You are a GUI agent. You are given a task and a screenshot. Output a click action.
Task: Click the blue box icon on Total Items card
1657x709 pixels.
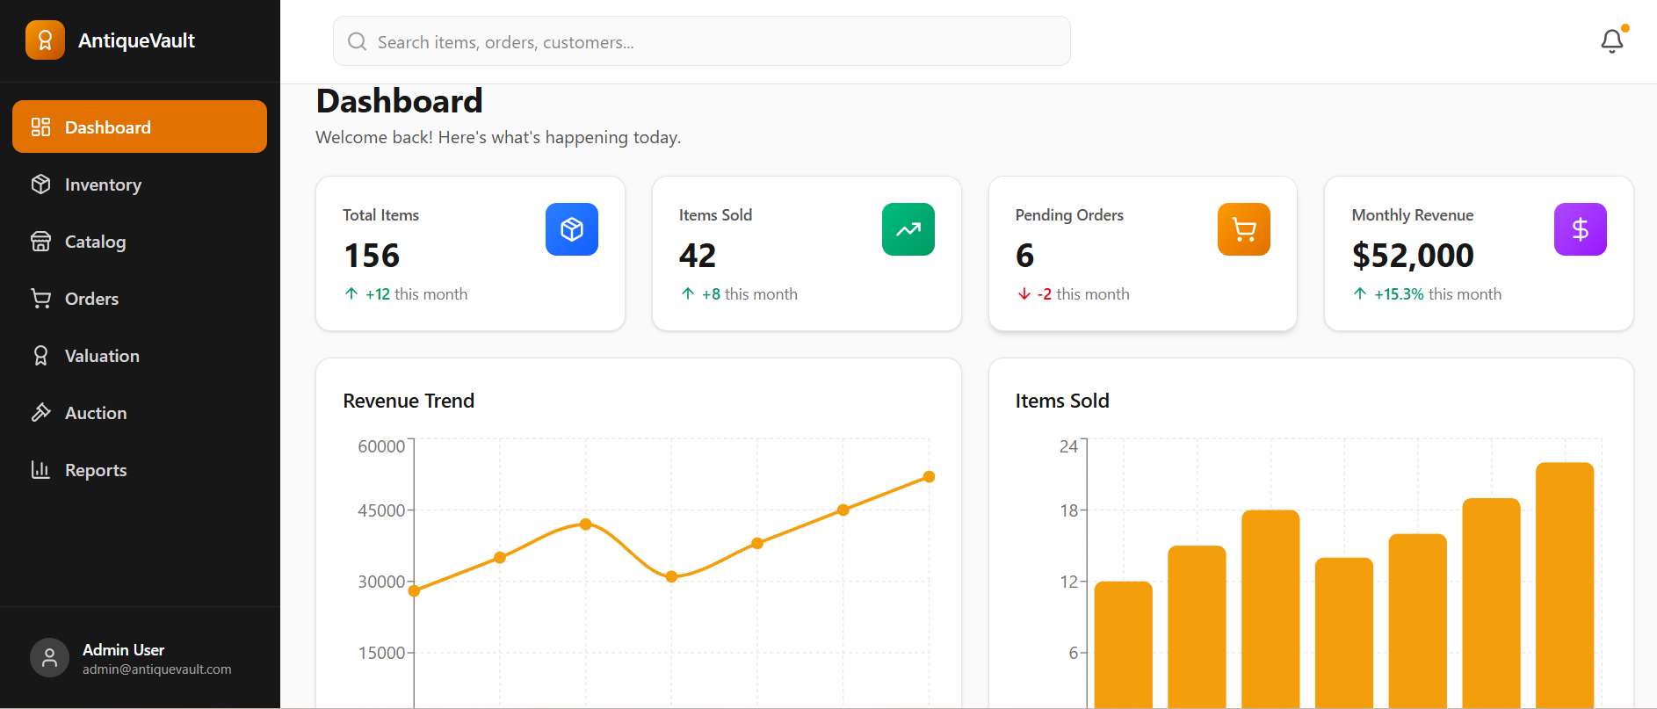click(572, 229)
